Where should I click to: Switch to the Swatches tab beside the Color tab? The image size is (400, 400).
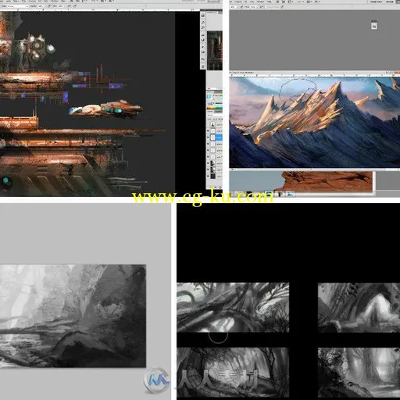coord(218,92)
